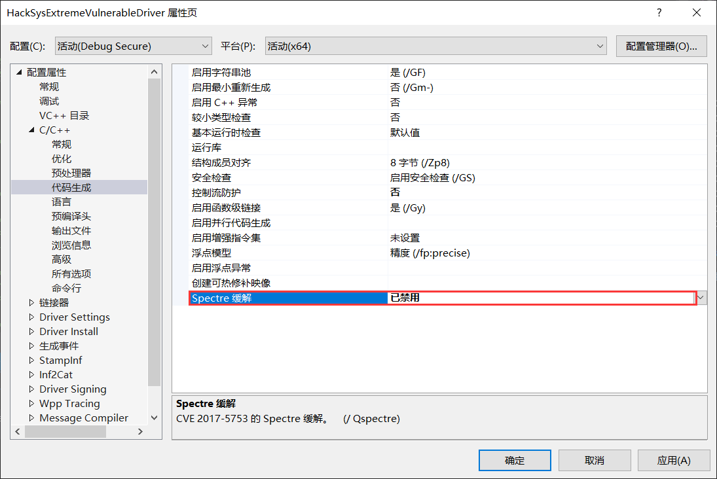
Task: Click the 确定 button
Action: [515, 460]
